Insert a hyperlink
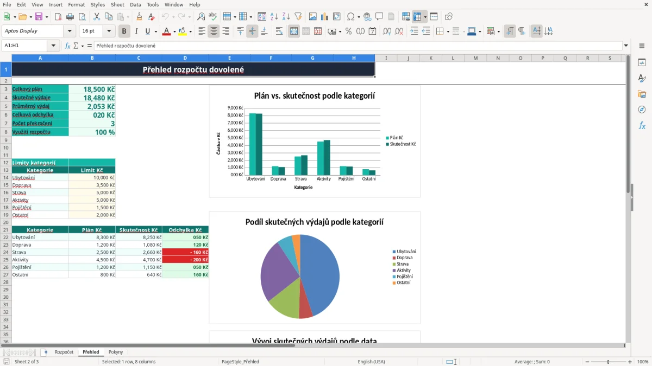The image size is (652, 366). tap(367, 17)
